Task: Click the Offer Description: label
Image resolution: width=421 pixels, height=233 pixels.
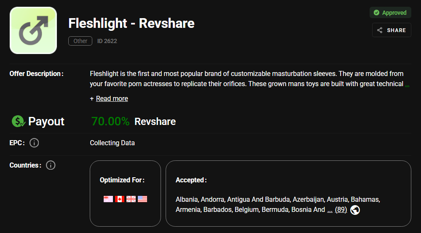Action: tap(37, 74)
